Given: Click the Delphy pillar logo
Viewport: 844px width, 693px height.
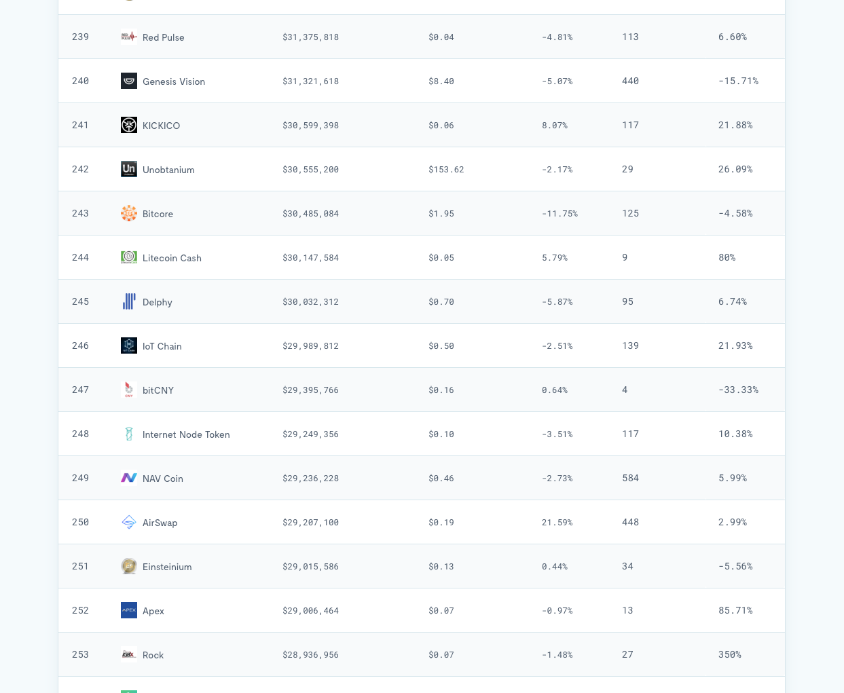Looking at the screenshot, I should coord(129,301).
